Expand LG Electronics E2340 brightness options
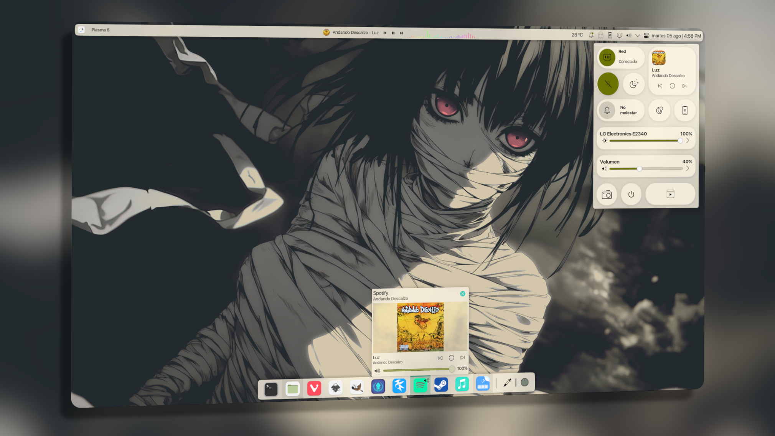 pyautogui.click(x=688, y=141)
